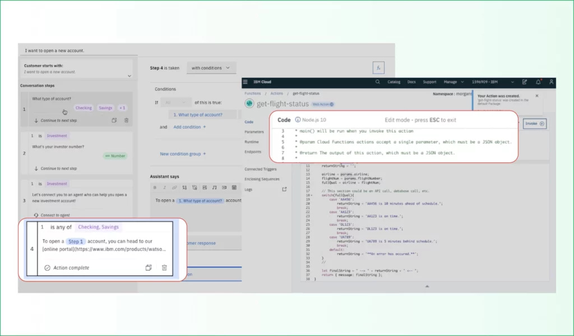Add a video response in Assistant says toolbar

[x=224, y=188]
